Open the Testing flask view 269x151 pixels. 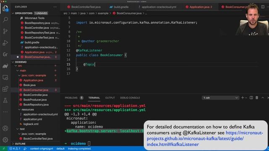[x=5, y=100]
